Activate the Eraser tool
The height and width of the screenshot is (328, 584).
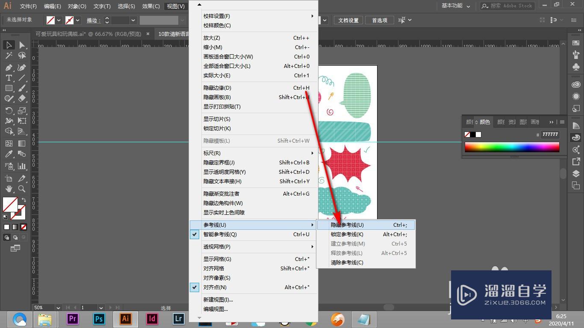click(22, 98)
